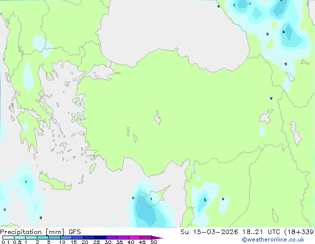Pick the 20–25 mm dark blue legend swatch
Image resolution: width=315 pixels, height=244 pixels.
coord(88,238)
